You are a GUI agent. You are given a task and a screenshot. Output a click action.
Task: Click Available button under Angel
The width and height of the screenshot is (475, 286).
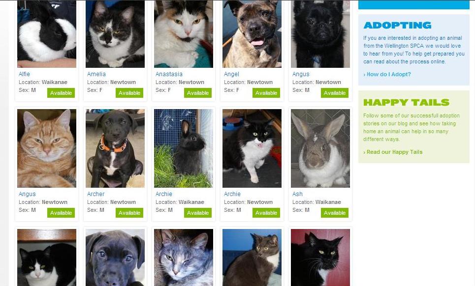click(266, 93)
